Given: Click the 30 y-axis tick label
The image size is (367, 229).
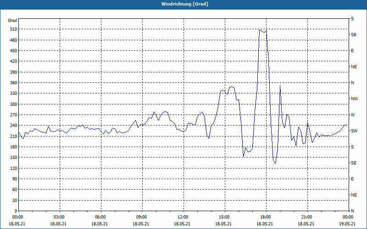Looking at the screenshot, I should tap(15, 200).
